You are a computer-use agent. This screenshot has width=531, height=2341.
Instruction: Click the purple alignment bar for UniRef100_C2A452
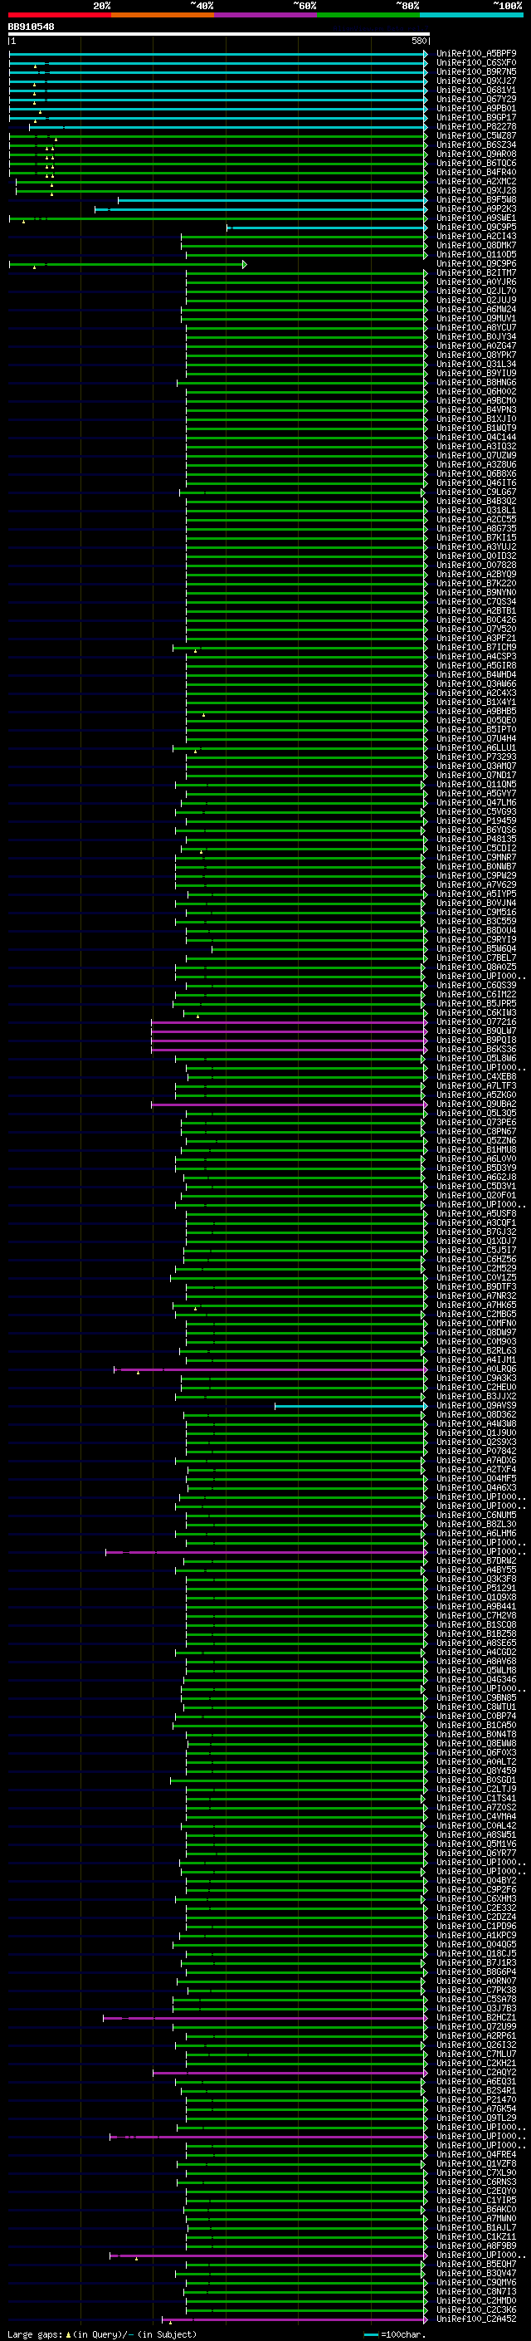[x=294, y=2319]
